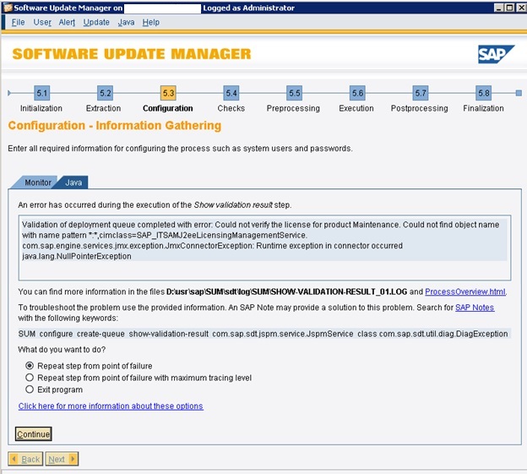The height and width of the screenshot is (474, 527).
Task: Maximize the Software Update Manager window
Action: (510, 8)
